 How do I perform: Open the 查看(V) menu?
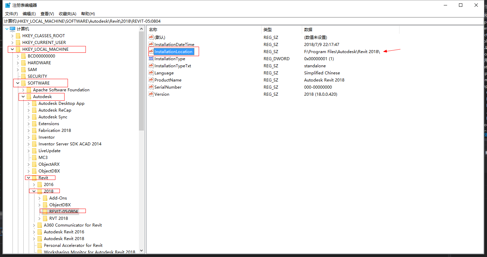(47, 14)
